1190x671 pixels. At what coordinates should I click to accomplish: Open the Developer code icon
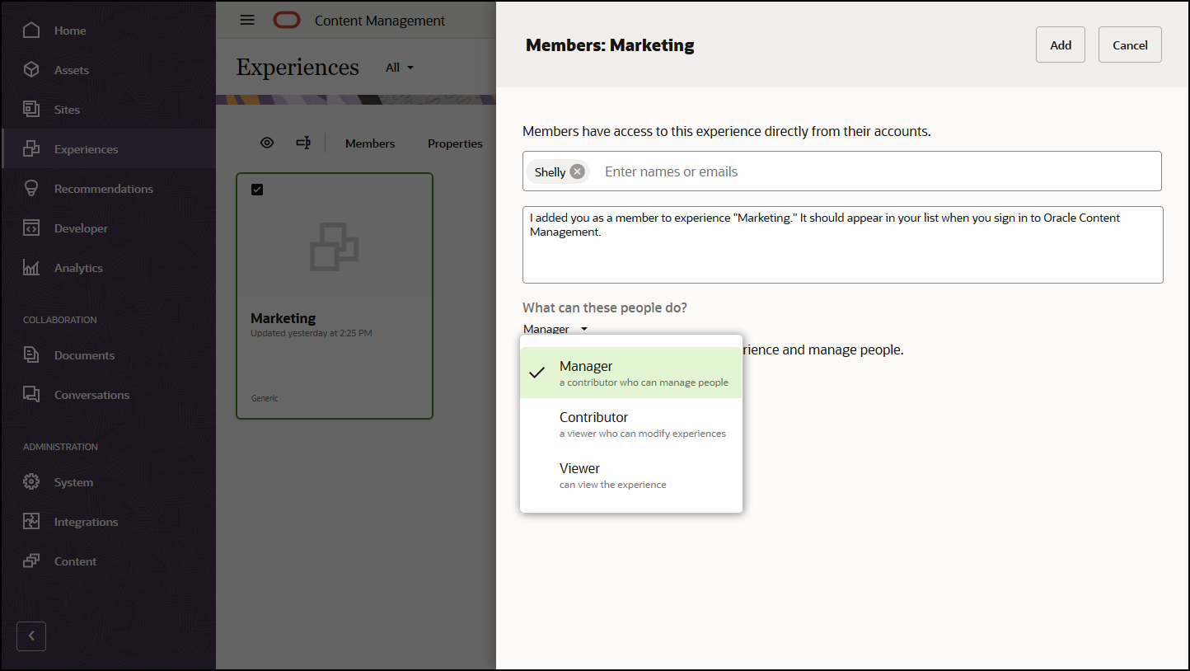pyautogui.click(x=31, y=228)
